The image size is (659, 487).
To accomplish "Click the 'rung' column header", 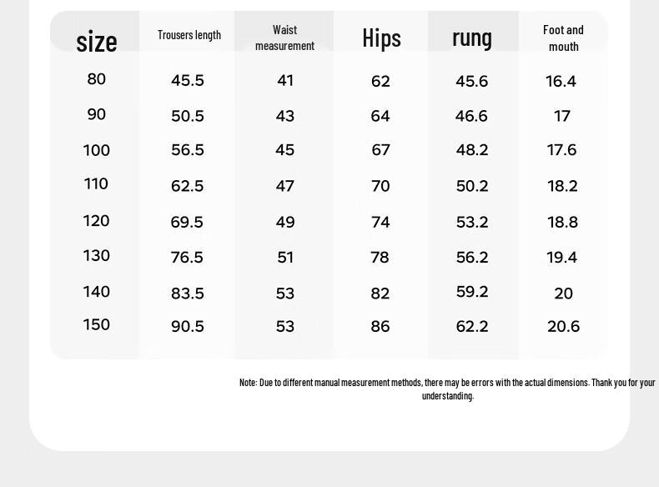I will coord(472,38).
